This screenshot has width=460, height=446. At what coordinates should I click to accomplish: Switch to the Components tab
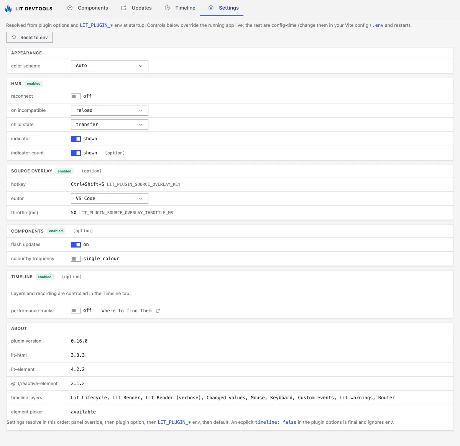click(88, 8)
